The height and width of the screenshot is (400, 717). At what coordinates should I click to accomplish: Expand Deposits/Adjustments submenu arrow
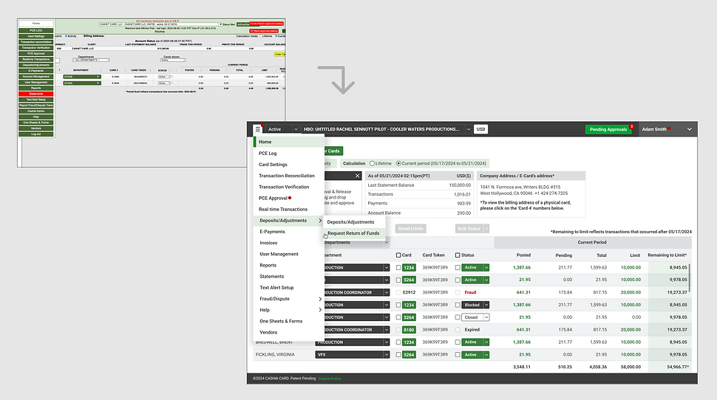pyautogui.click(x=320, y=221)
